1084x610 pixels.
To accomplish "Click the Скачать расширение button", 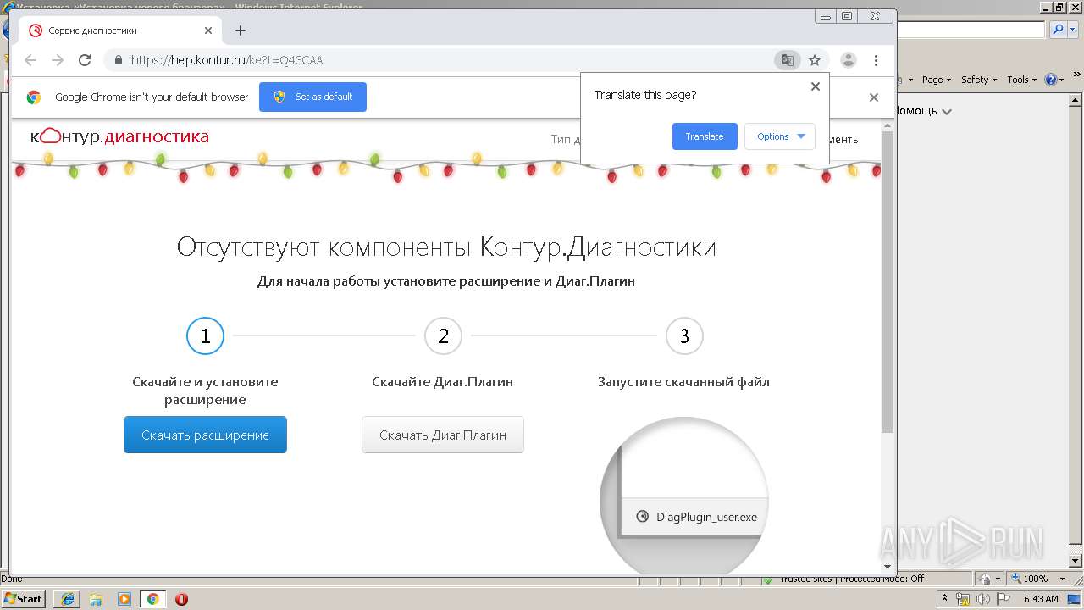I will [x=205, y=435].
